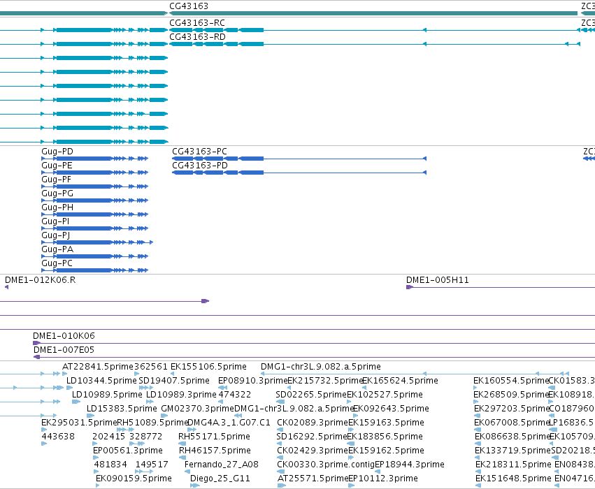Select the CG43163 gene bar
Viewport: 595px width, 489px height.
(x=373, y=13)
